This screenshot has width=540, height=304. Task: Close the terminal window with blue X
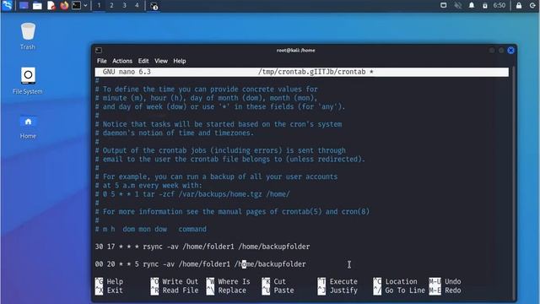511,51
